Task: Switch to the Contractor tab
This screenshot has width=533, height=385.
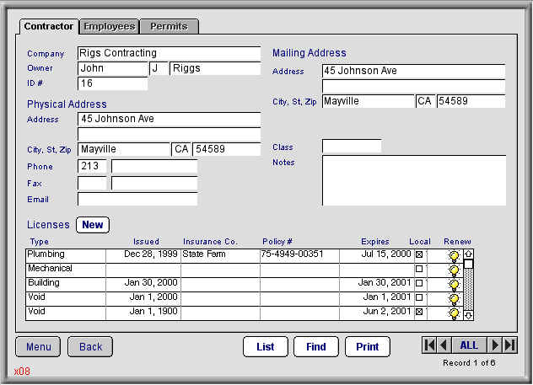Action: 49,26
